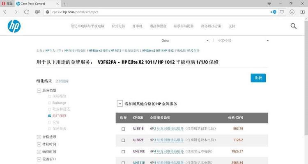This screenshot has width=308, height=164.
Task: Click the battery saver icon in toolbar
Action: pyautogui.click(x=303, y=12)
